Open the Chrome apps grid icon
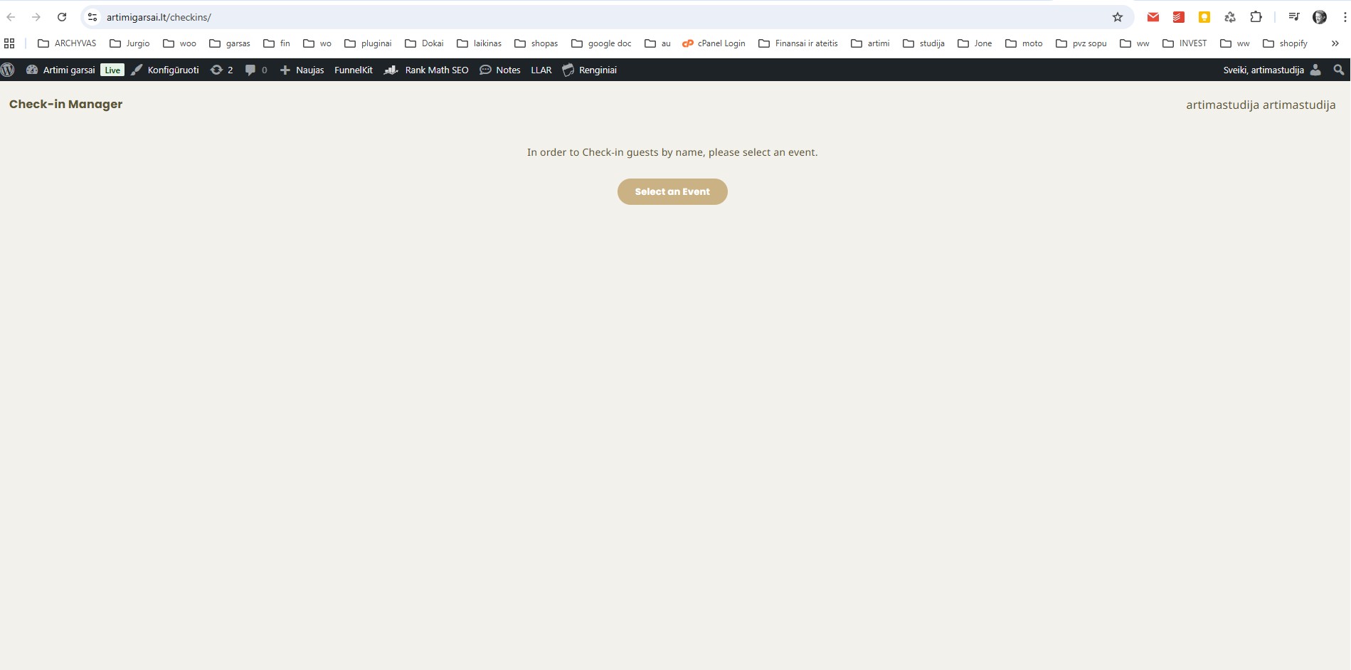 pyautogui.click(x=9, y=43)
